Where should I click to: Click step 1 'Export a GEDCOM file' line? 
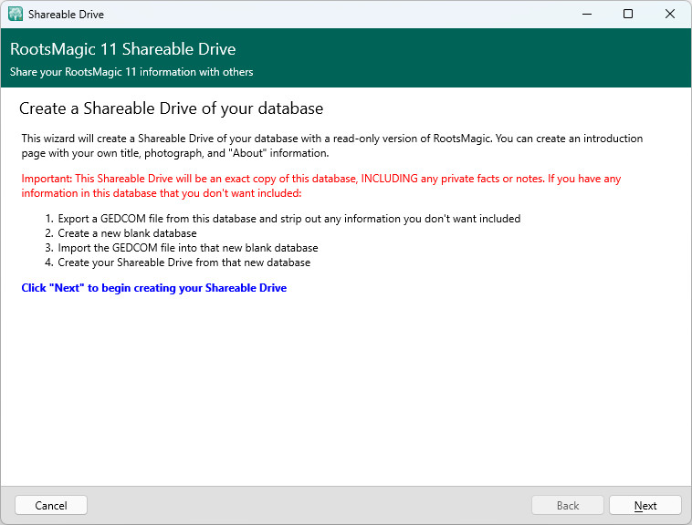(283, 219)
